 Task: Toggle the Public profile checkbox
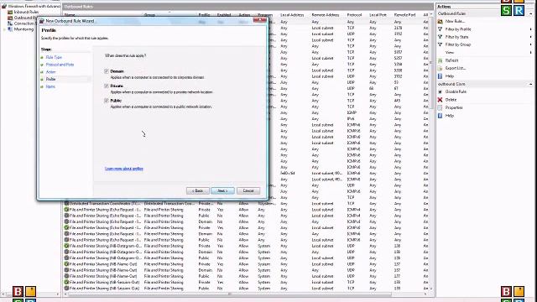[107, 101]
